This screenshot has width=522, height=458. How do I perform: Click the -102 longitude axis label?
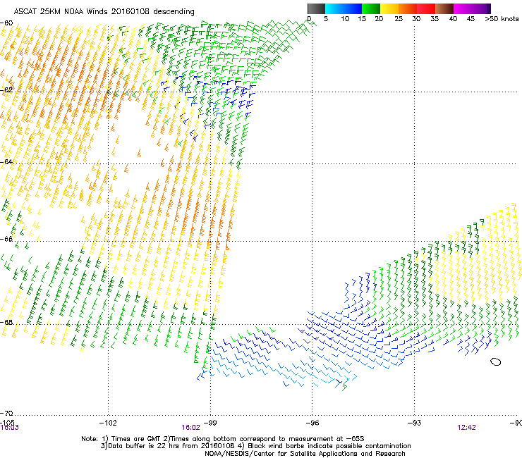click(108, 423)
